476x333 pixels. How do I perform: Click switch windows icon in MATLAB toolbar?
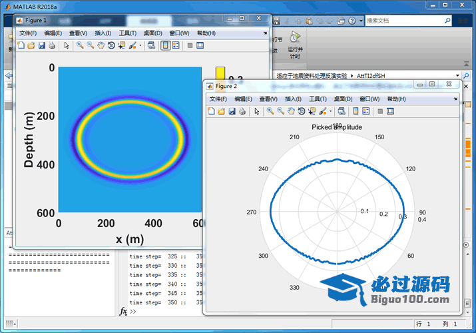point(342,21)
